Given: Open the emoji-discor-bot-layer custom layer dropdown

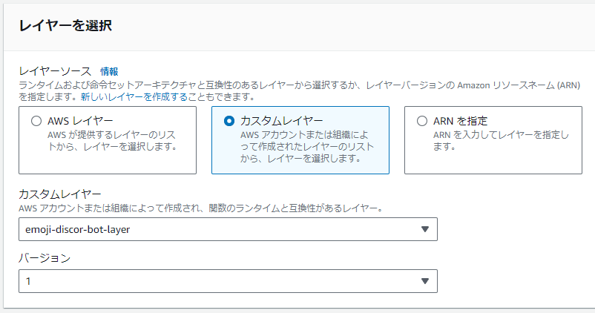Looking at the screenshot, I should pyautogui.click(x=228, y=229).
